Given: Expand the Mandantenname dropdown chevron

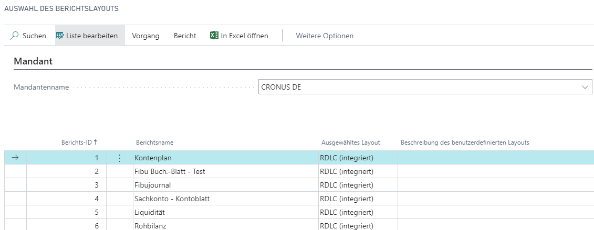Looking at the screenshot, I should click(x=585, y=87).
